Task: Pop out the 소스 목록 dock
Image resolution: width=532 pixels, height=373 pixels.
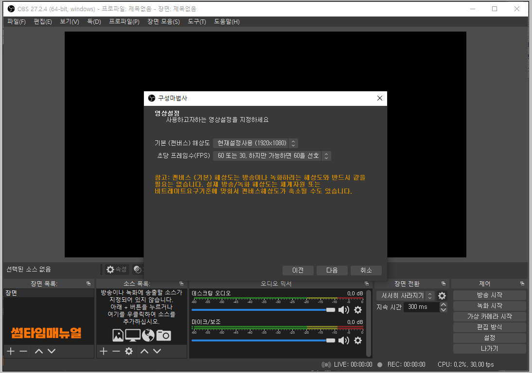Action: point(181,284)
